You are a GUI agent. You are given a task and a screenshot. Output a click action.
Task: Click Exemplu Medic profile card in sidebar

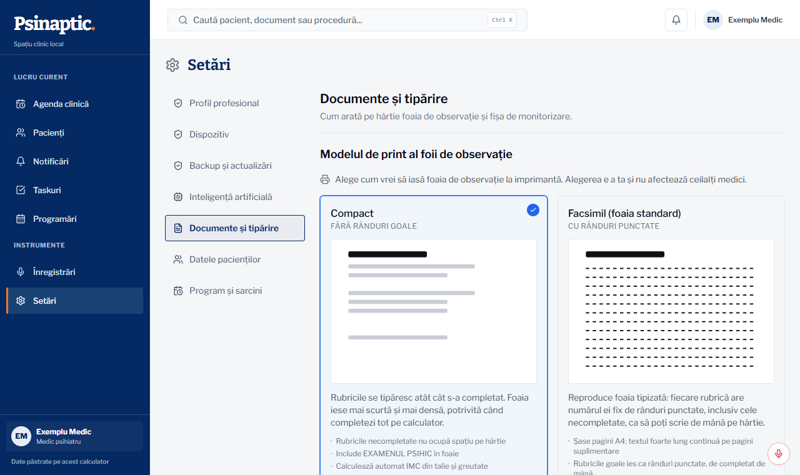coord(75,436)
